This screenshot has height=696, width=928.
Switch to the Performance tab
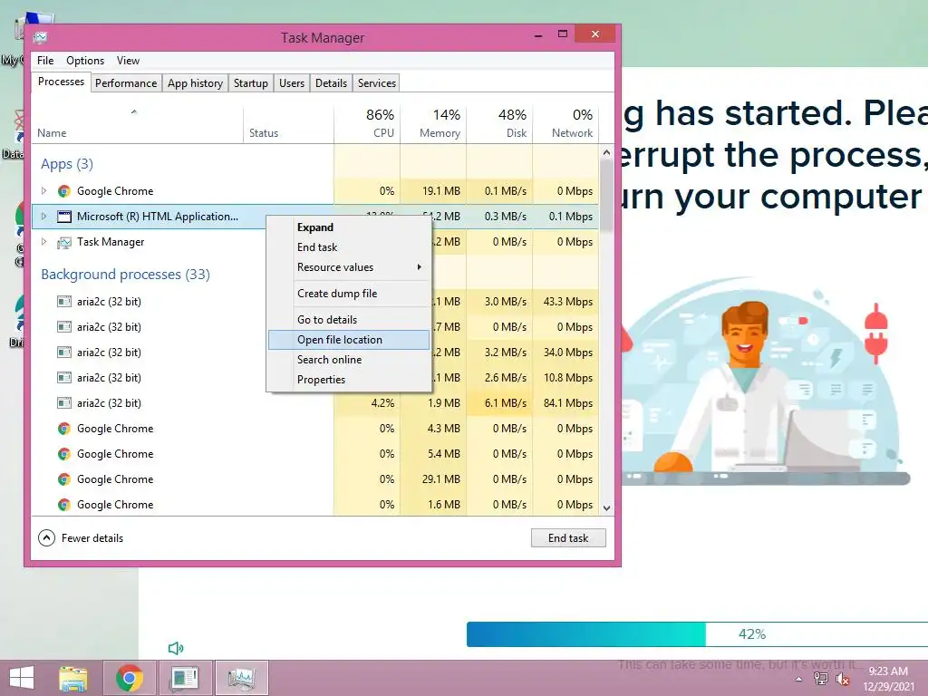pos(126,83)
